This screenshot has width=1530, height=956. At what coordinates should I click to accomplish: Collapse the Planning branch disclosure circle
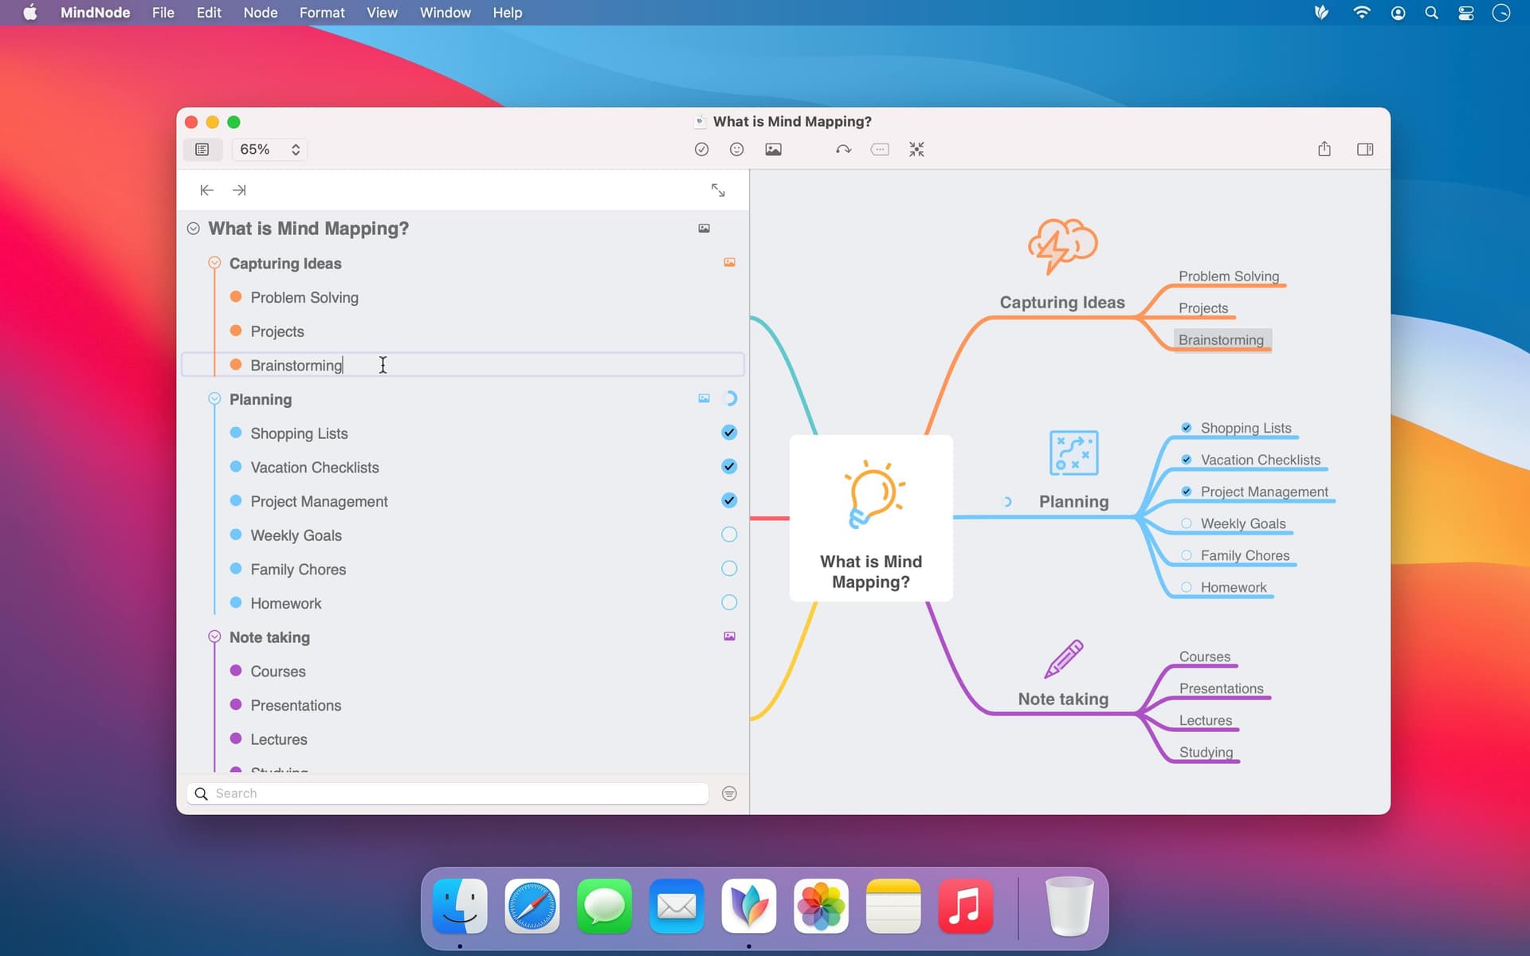[214, 398]
